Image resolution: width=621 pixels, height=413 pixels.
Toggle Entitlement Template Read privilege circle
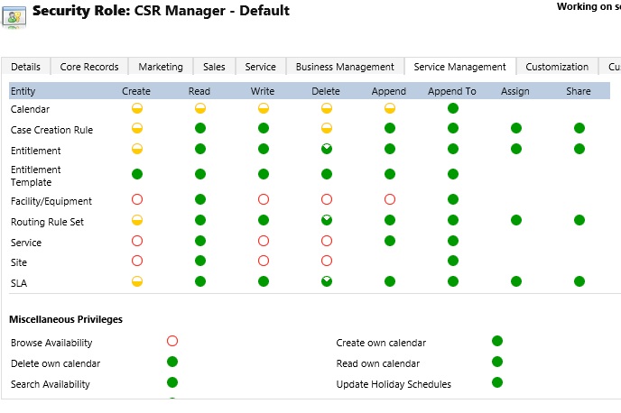pos(200,174)
